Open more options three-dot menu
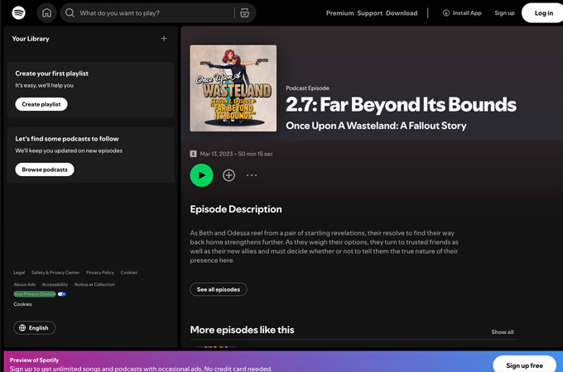Viewport: 563px width, 372px height. click(x=252, y=175)
